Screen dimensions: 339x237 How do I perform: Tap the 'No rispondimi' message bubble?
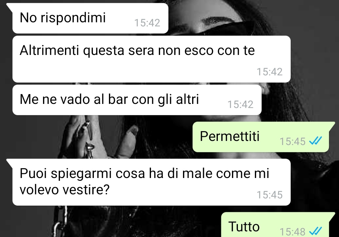pos(90,19)
